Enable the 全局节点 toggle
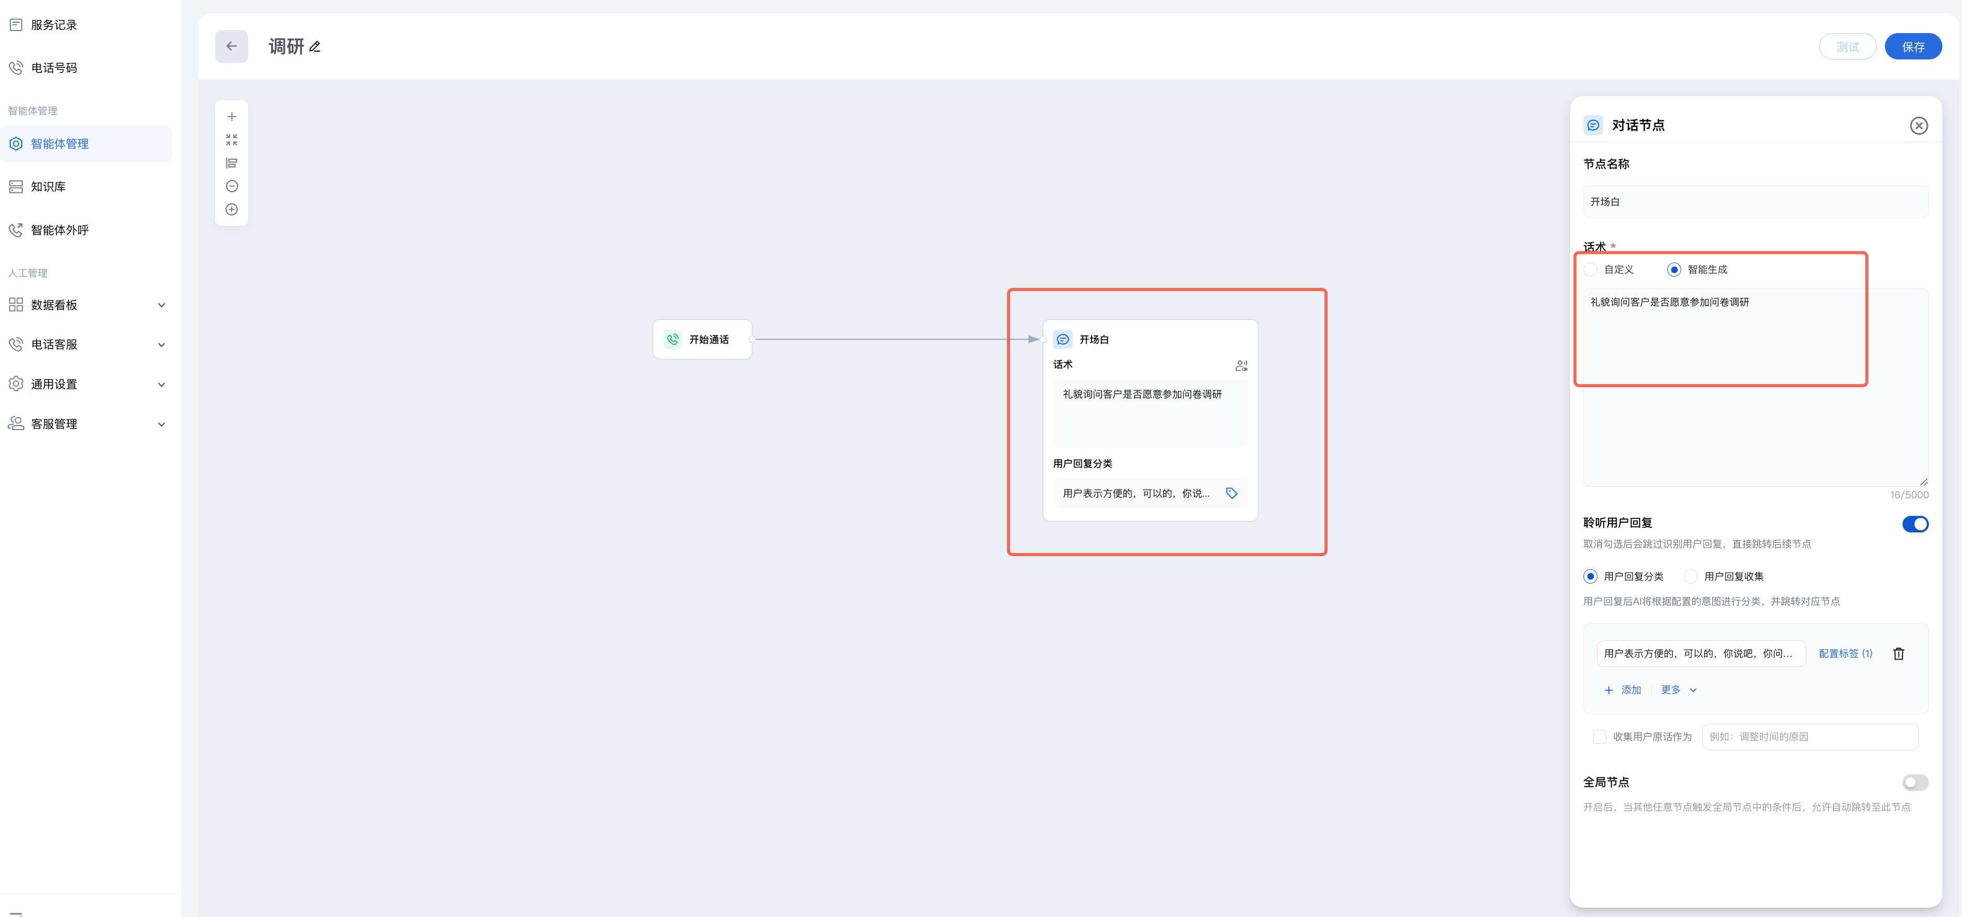The image size is (1962, 917). [x=1915, y=782]
